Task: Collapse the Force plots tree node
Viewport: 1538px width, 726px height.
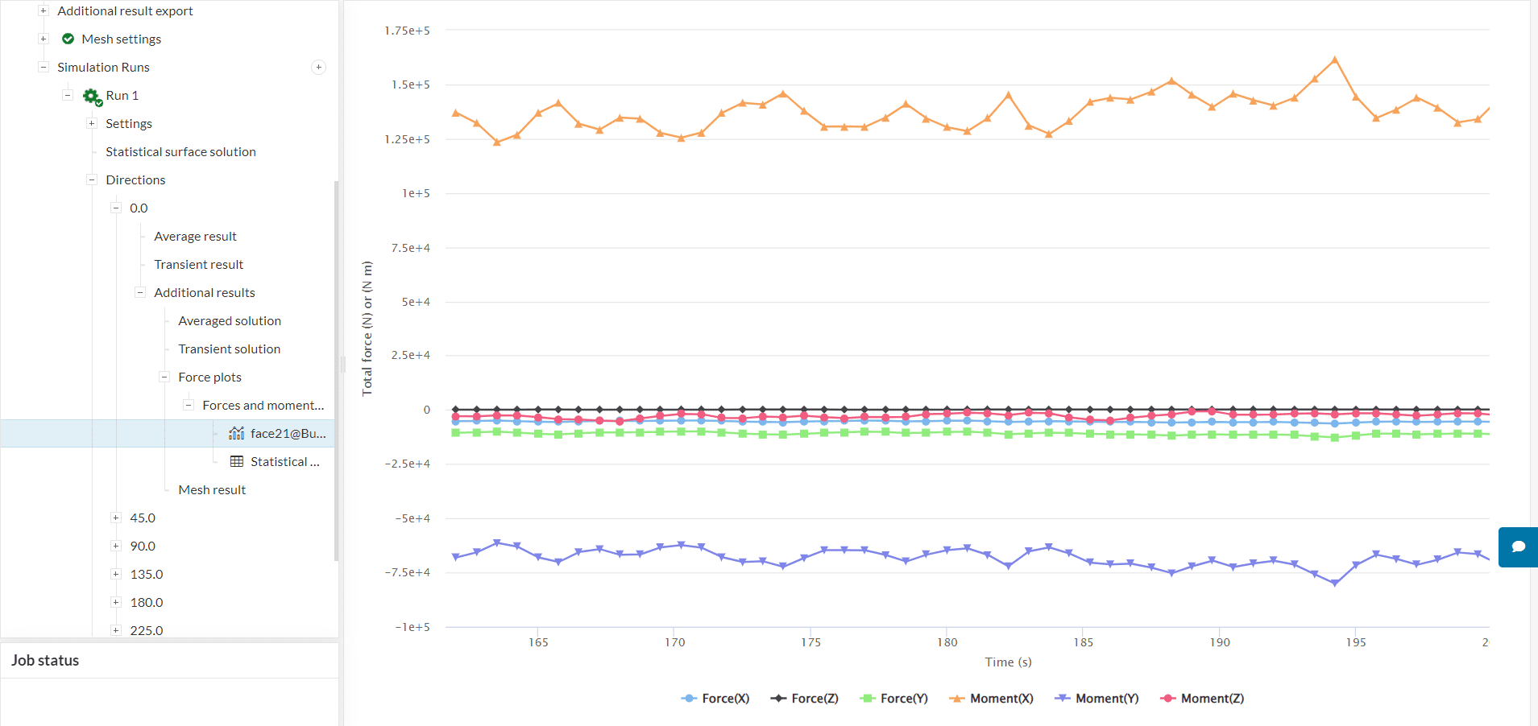Action: [x=164, y=377]
